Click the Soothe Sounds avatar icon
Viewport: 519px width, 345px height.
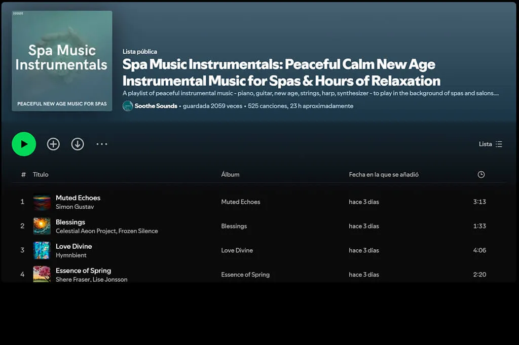(128, 106)
